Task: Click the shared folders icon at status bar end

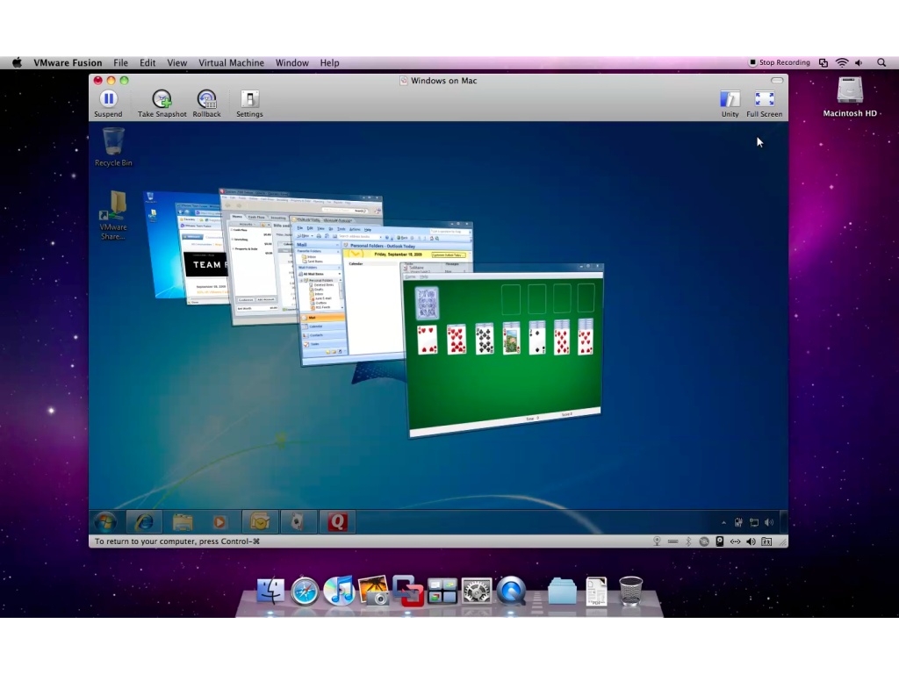Action: pos(766,541)
